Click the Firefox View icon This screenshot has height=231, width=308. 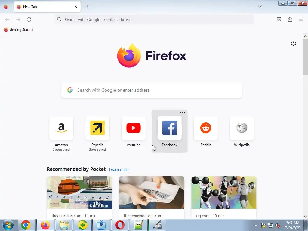(6, 7)
